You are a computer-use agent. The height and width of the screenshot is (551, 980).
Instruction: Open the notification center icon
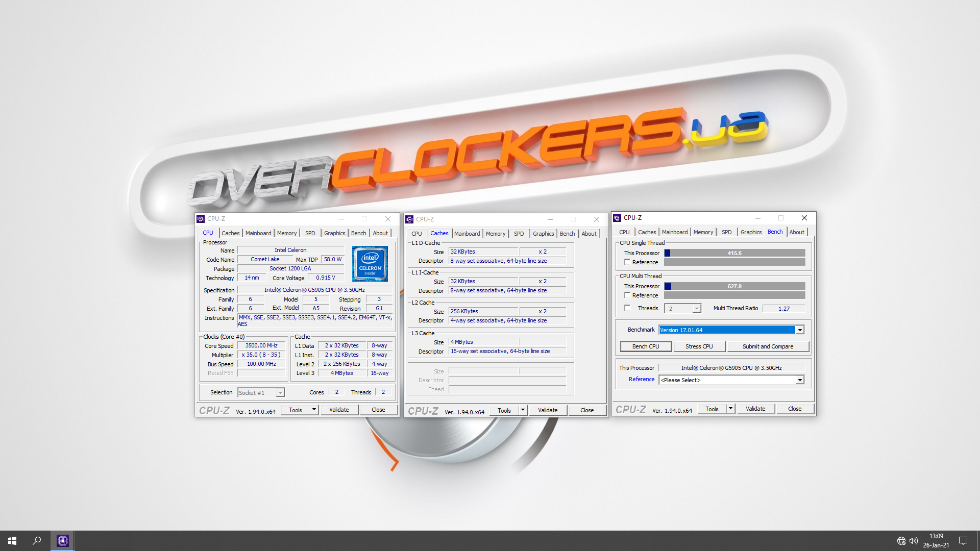click(x=963, y=541)
